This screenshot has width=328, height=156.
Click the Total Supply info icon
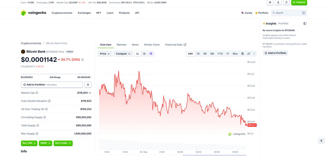[x=38, y=125]
